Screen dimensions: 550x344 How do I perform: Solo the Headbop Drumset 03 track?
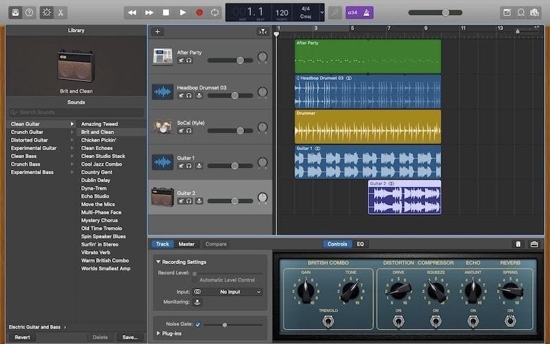pyautogui.click(x=188, y=96)
